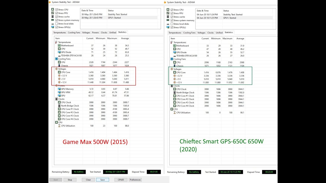This screenshot has width=326, height=183.
Task: Select Statistics tab in right window
Action: [229, 32]
